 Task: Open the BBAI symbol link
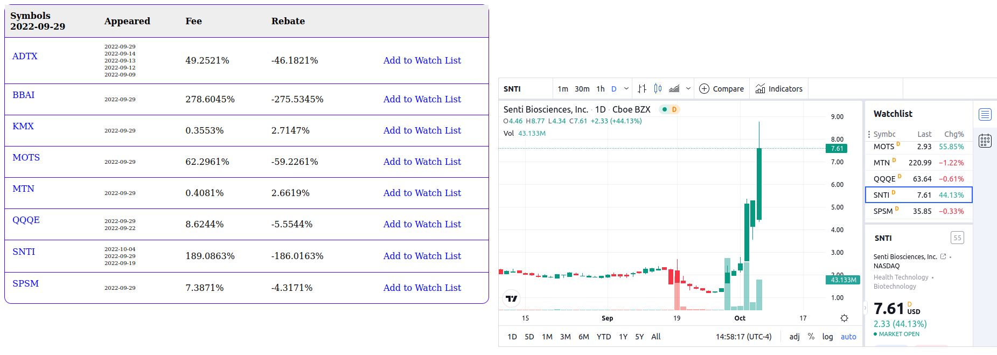click(x=24, y=95)
